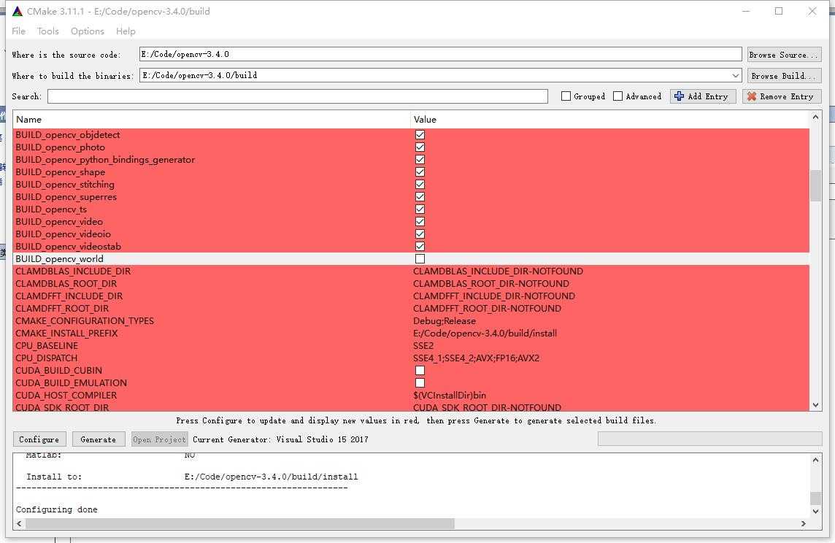Click the red X Remove Entry button
The width and height of the screenshot is (835, 543).
[781, 96]
